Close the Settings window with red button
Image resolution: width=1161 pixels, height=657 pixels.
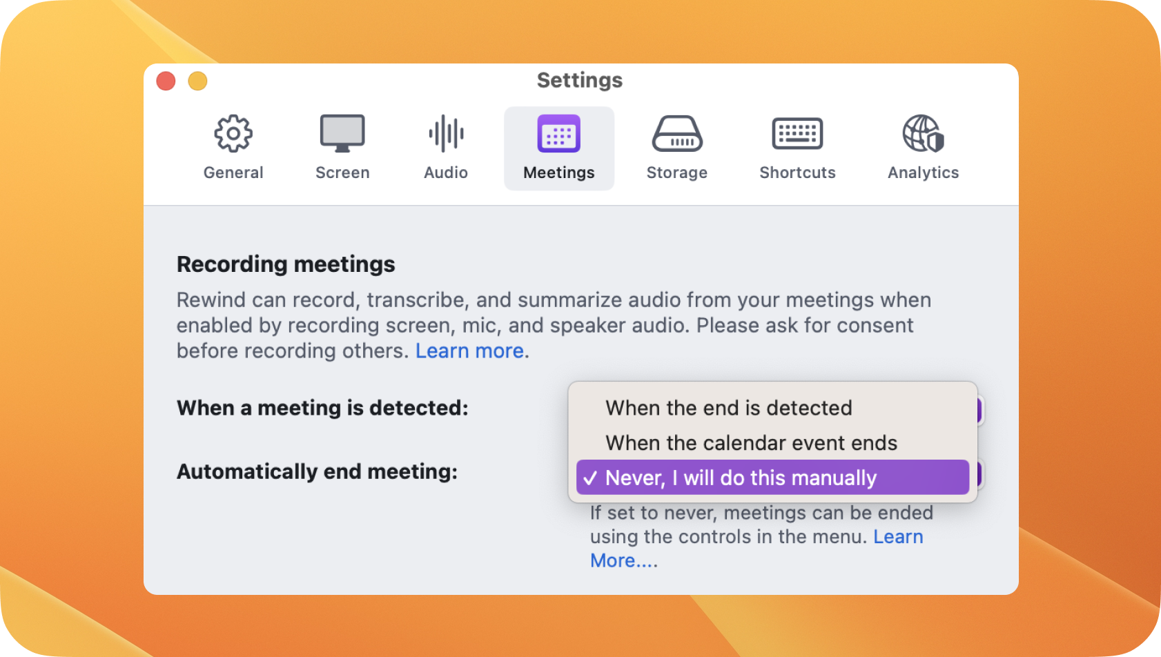pyautogui.click(x=166, y=81)
